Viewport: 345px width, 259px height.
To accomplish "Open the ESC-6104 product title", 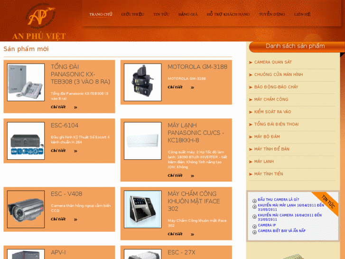I will [65, 125].
